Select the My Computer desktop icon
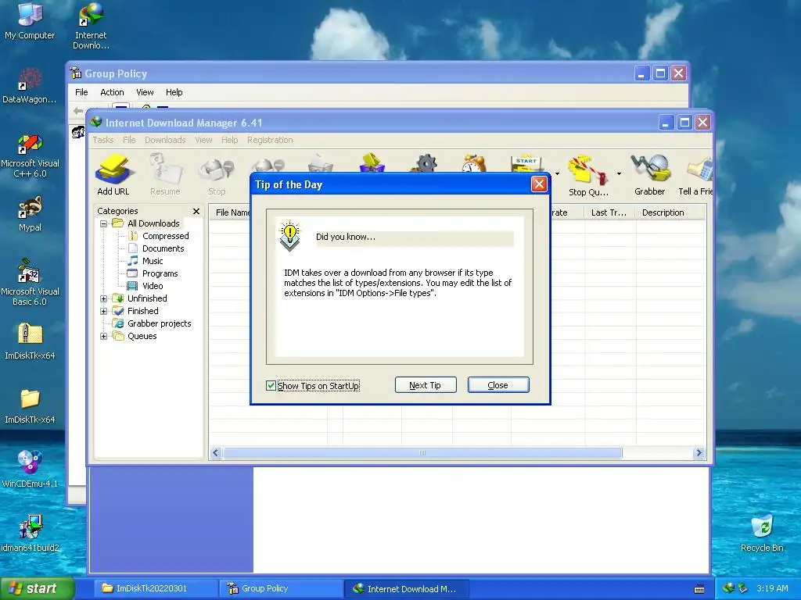801x600 pixels. tap(30, 21)
